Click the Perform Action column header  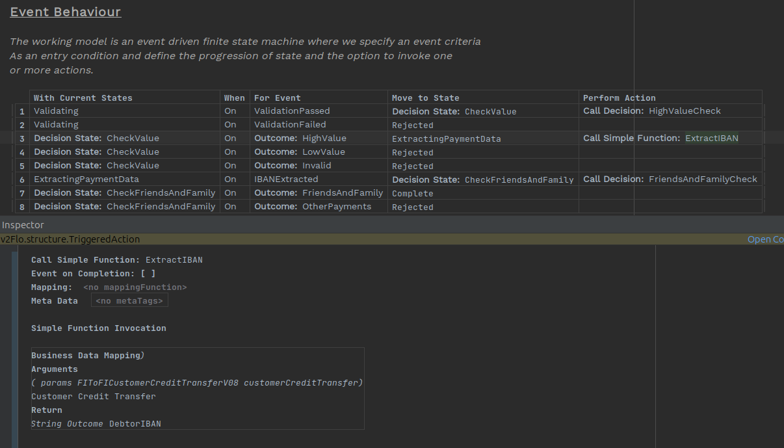(x=619, y=98)
